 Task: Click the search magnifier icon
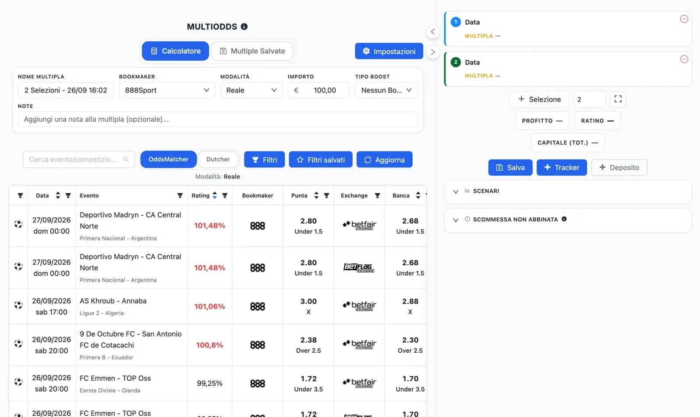(126, 160)
